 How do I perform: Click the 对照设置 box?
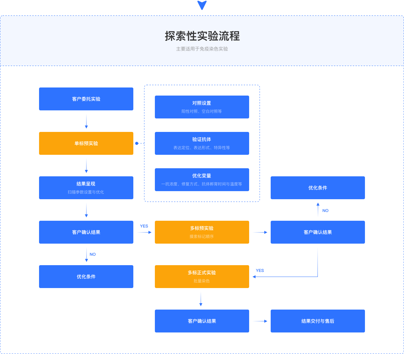point(202,107)
